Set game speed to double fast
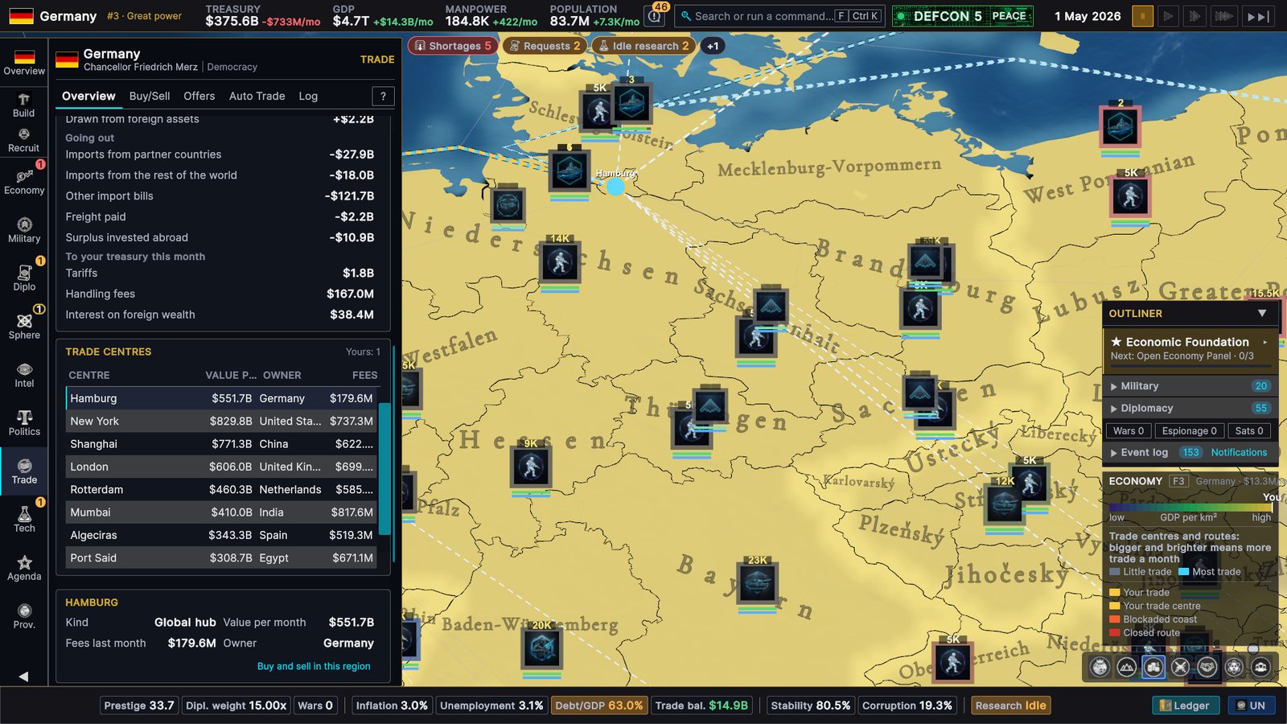The width and height of the screenshot is (1287, 724). pos(1195,16)
